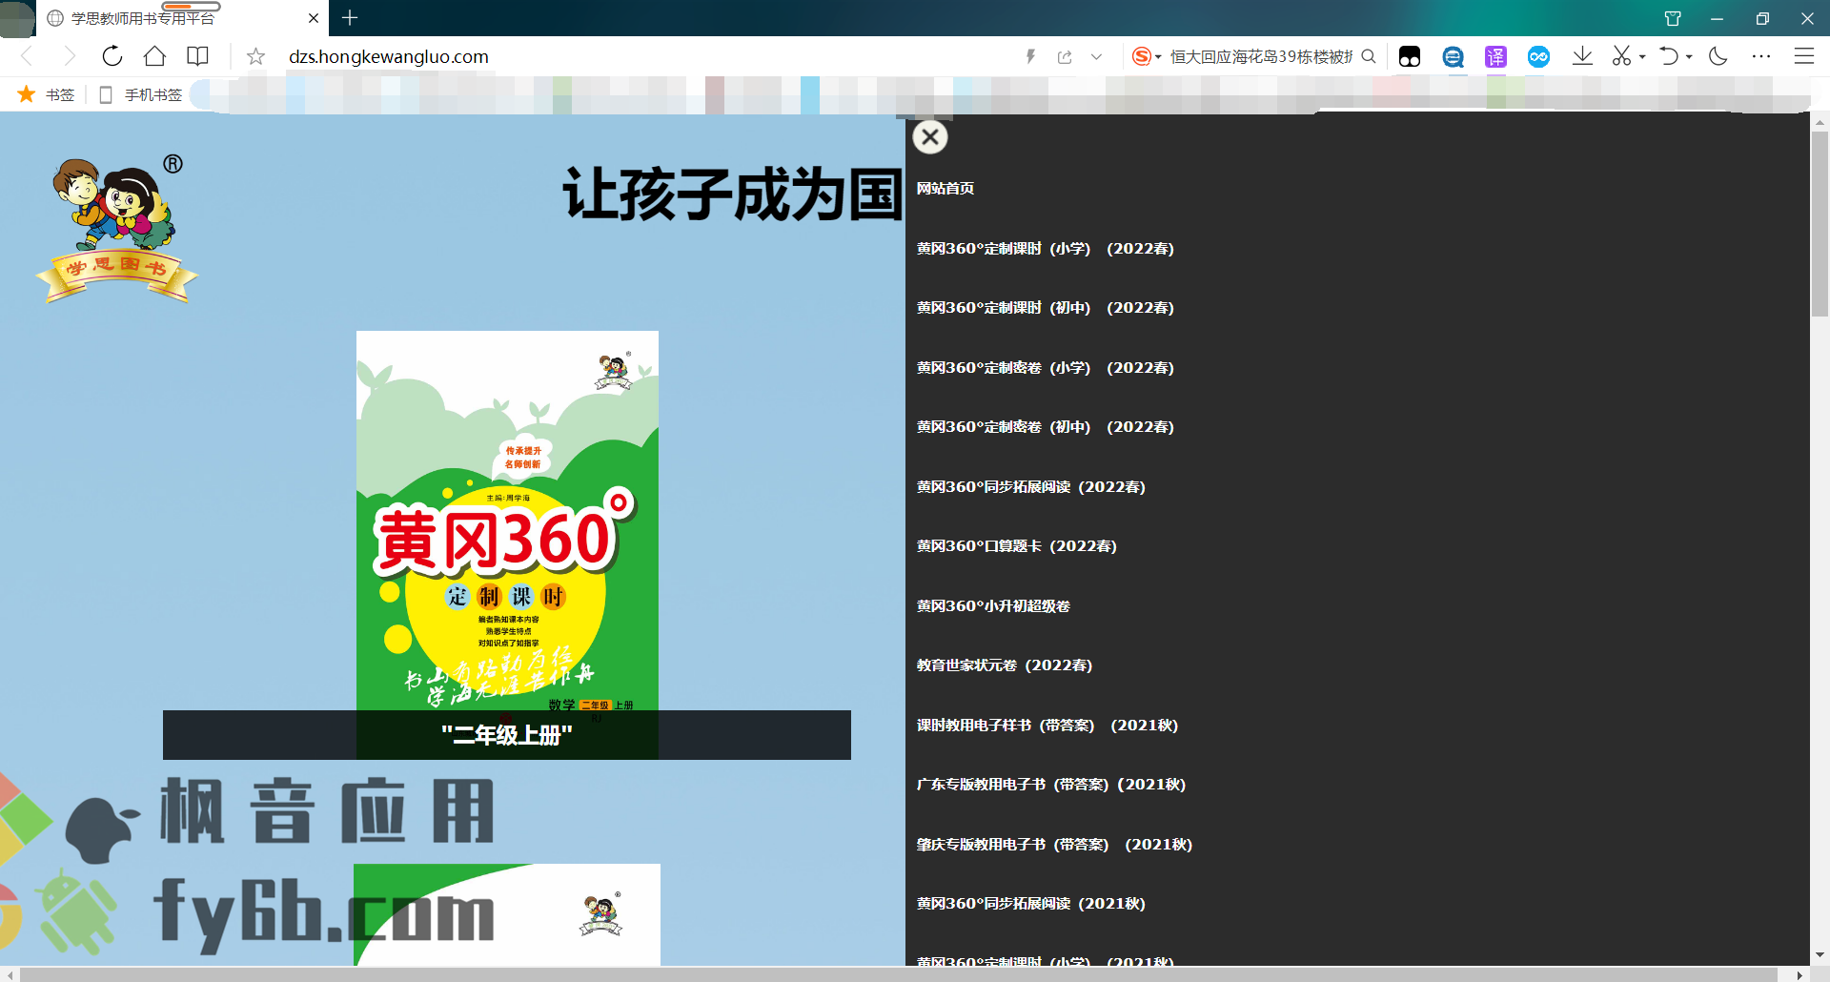Open the 书签 bookmarks folder
Screen dimensions: 1830x982
[46, 94]
